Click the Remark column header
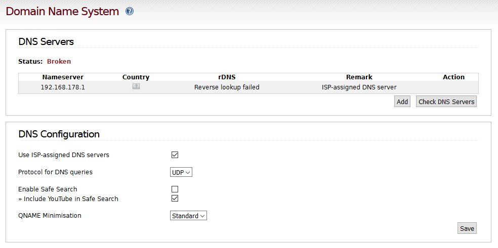The image size is (498, 248). [359, 77]
